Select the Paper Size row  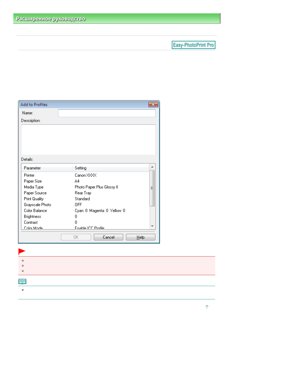pos(85,181)
